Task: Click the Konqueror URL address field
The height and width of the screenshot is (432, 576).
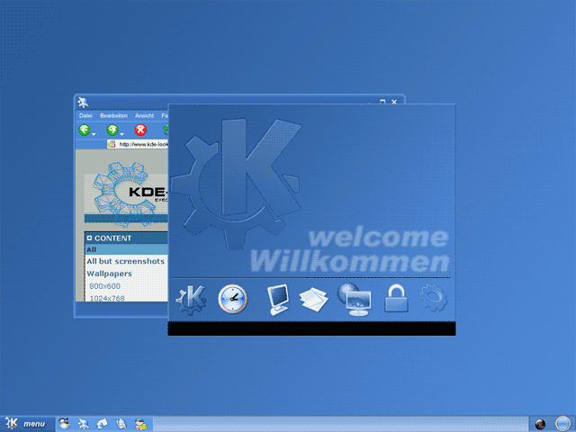Action: (142, 144)
